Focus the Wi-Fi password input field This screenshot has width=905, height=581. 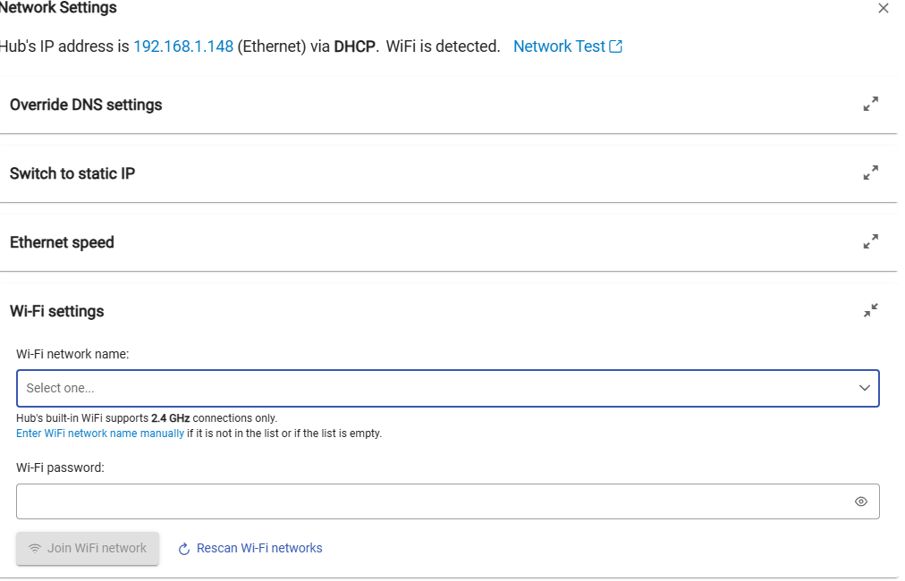[429, 501]
